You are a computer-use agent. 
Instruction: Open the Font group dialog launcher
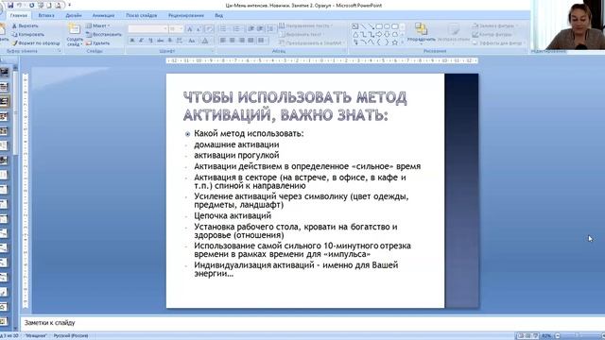click(212, 51)
